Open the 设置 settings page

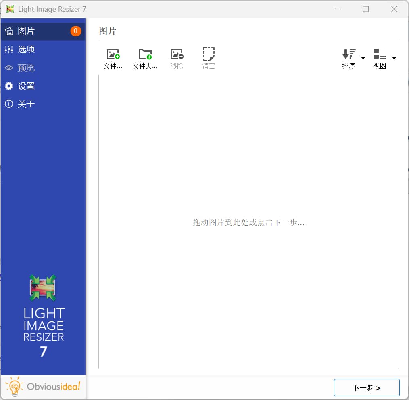tap(26, 86)
